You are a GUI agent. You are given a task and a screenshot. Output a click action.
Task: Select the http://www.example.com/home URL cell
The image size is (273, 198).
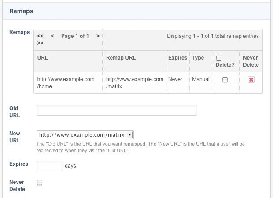coord(68,83)
